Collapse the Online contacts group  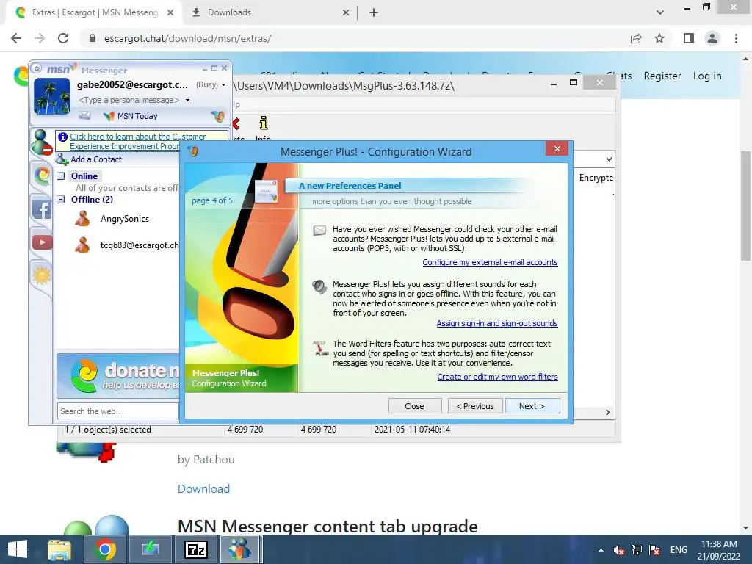point(61,176)
